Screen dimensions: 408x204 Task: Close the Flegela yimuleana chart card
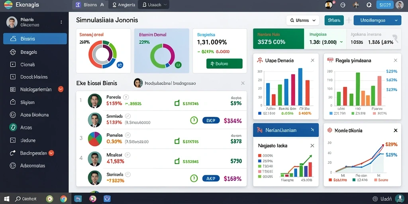(x=396, y=61)
